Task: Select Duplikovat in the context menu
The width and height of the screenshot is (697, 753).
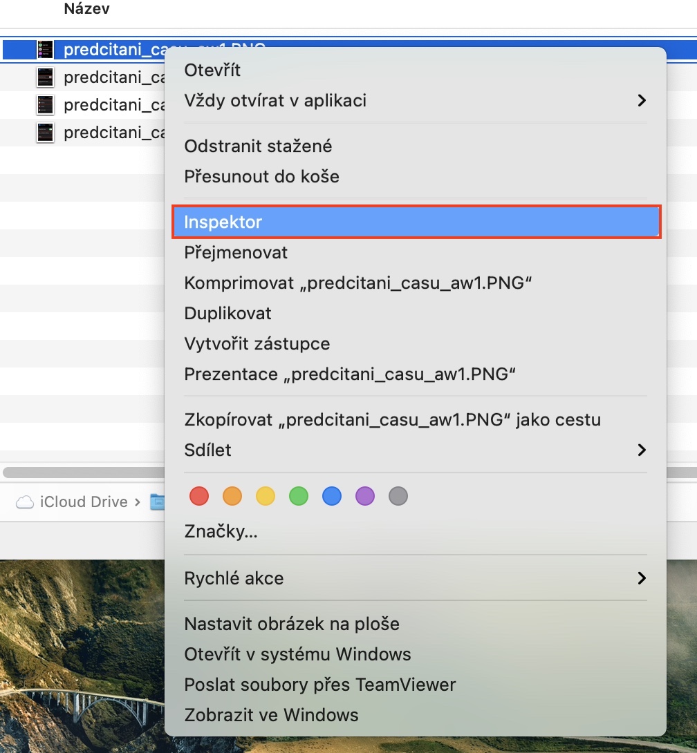Action: tap(416, 313)
